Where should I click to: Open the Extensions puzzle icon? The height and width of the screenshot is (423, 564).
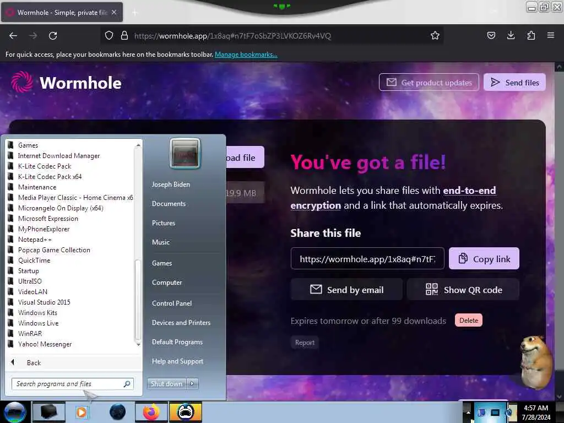[x=531, y=36]
